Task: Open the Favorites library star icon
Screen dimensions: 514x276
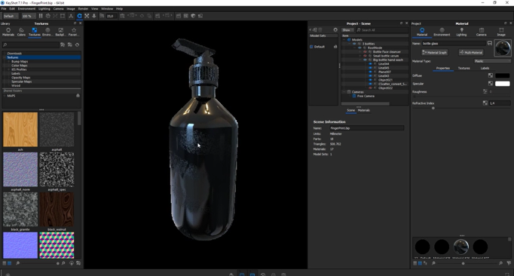Action: 74,30
